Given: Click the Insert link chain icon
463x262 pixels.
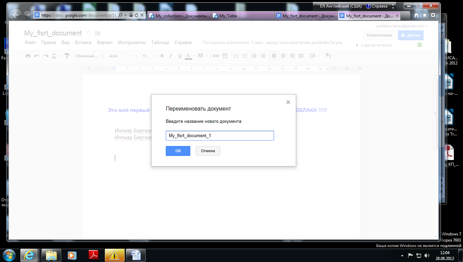Looking at the screenshot, I should 216,56.
